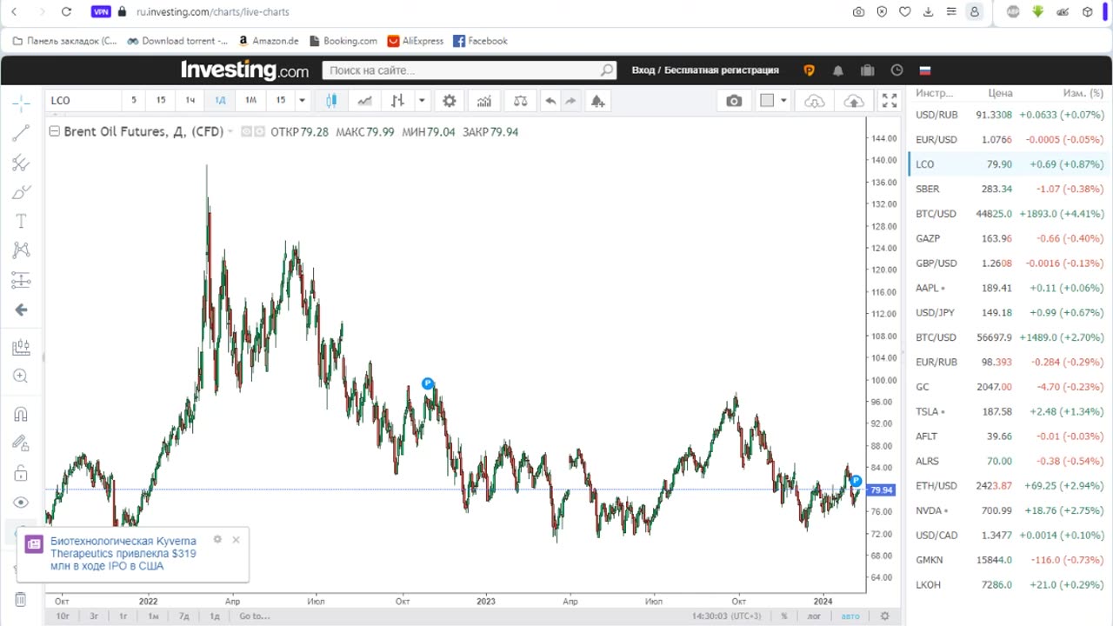Set chart range to 3г
This screenshot has height=626, width=1113.
click(93, 616)
